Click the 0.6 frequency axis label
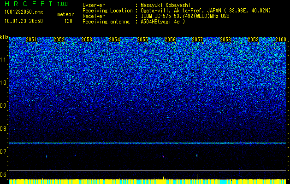This screenshot has width=290, height=184. click(4, 175)
